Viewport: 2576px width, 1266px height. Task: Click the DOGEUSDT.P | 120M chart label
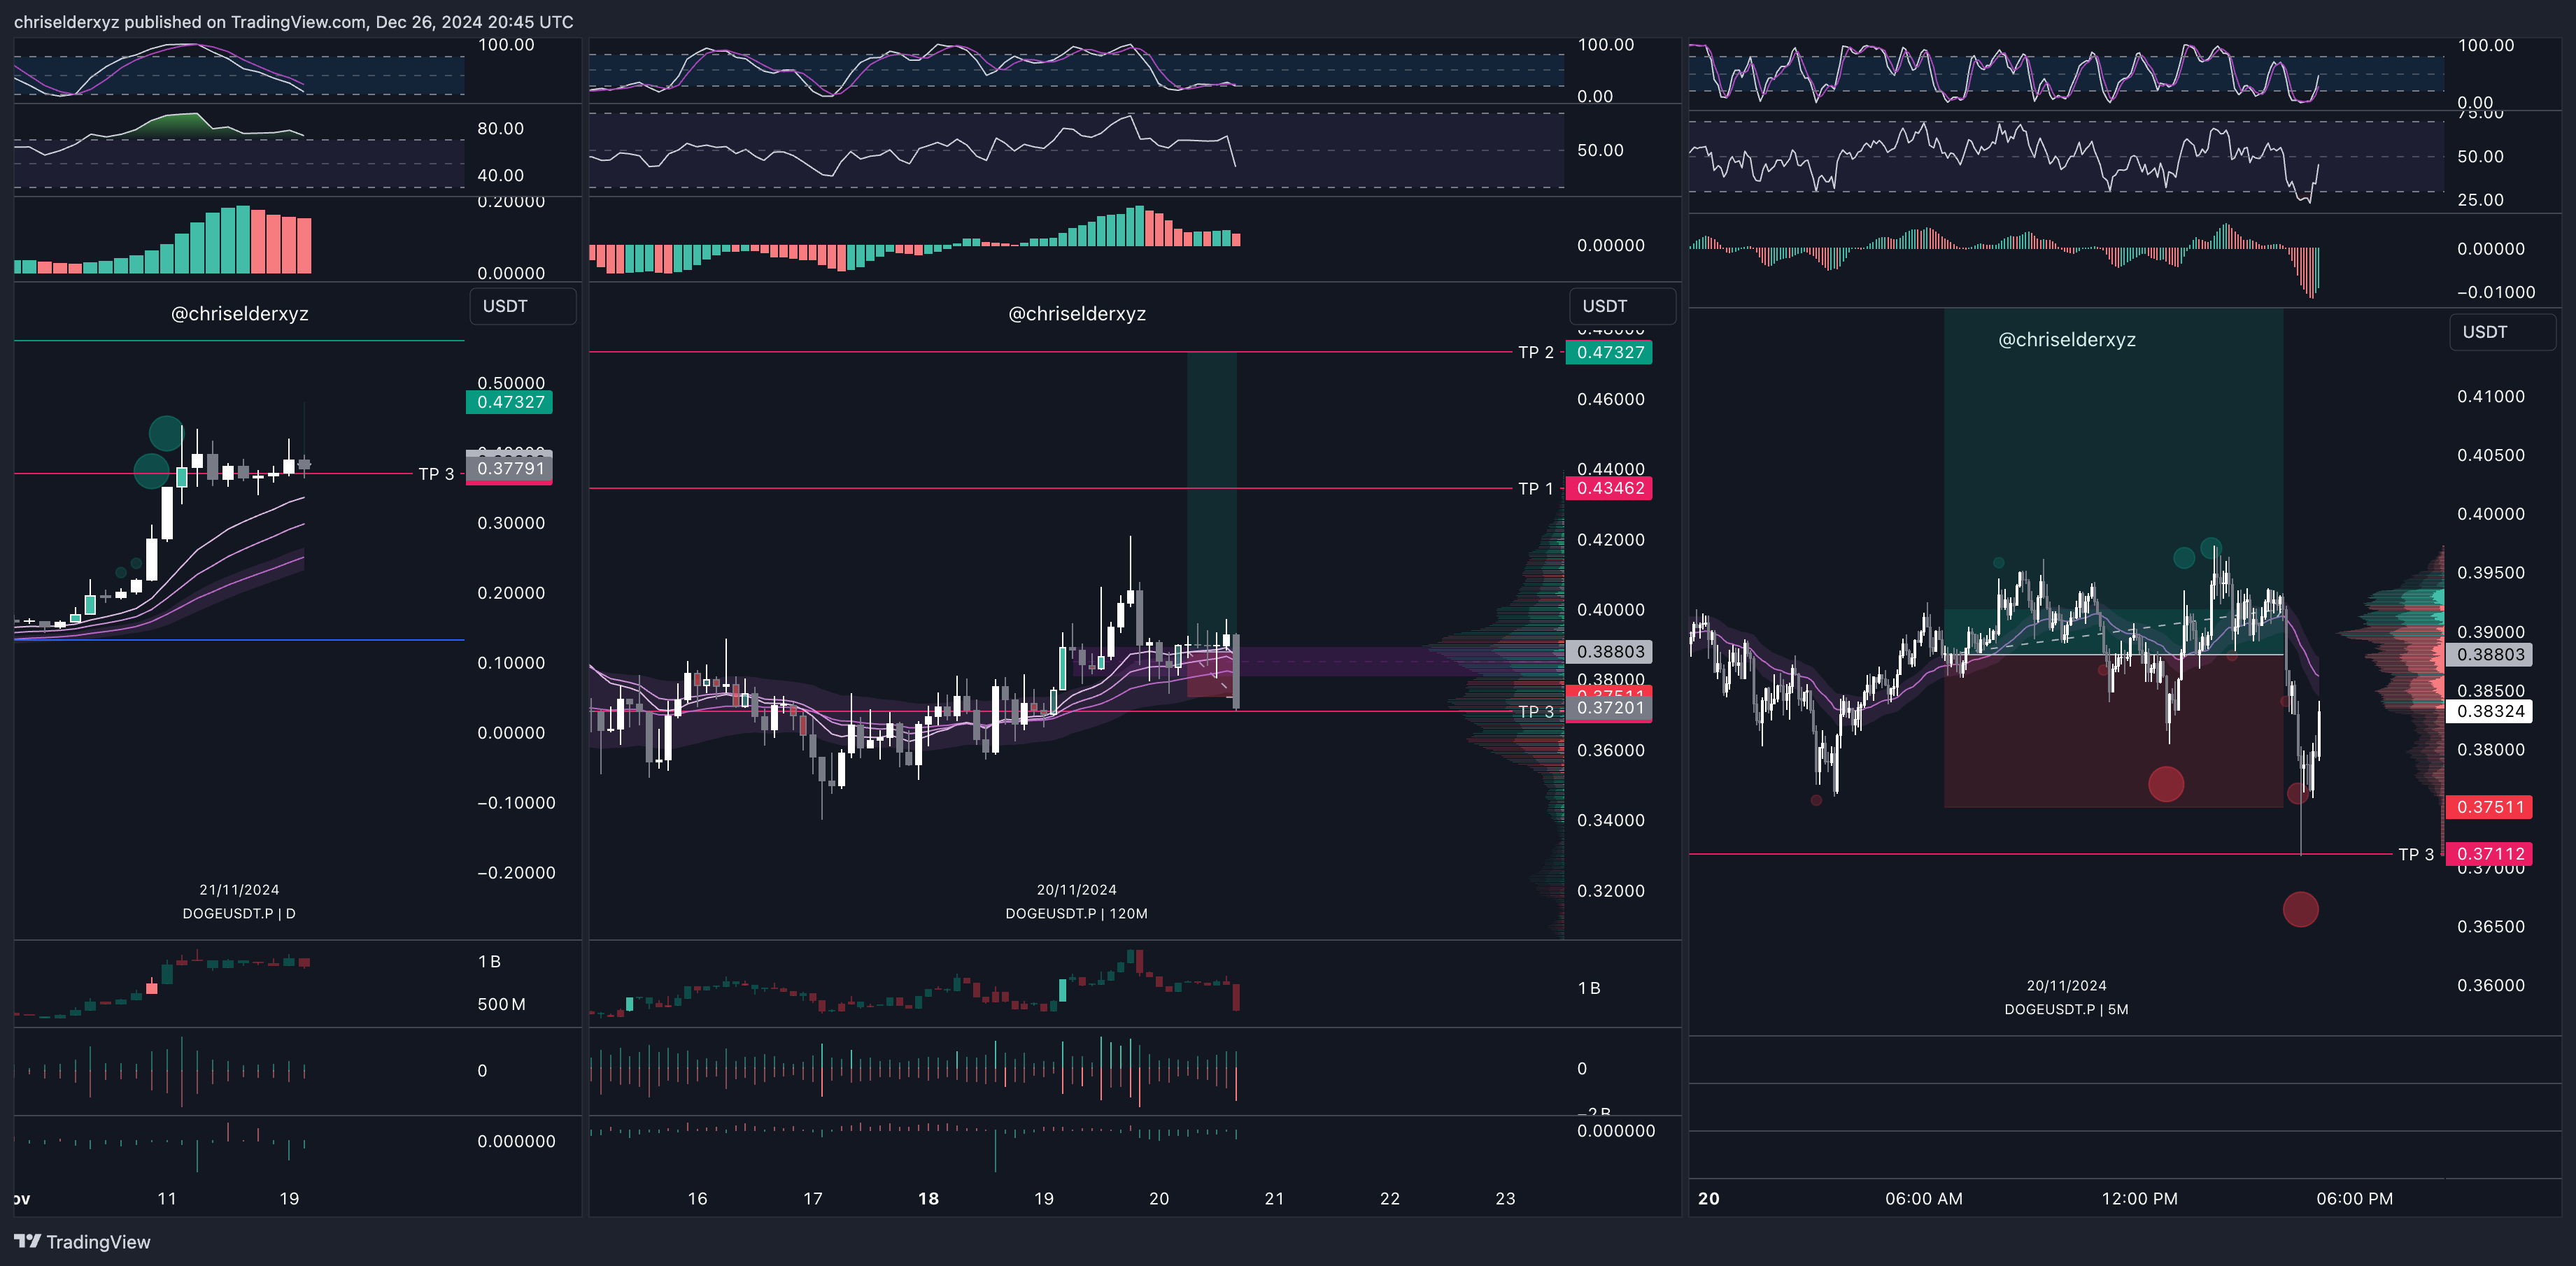1076,913
